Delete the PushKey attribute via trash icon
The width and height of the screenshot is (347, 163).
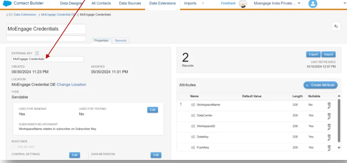(329, 147)
